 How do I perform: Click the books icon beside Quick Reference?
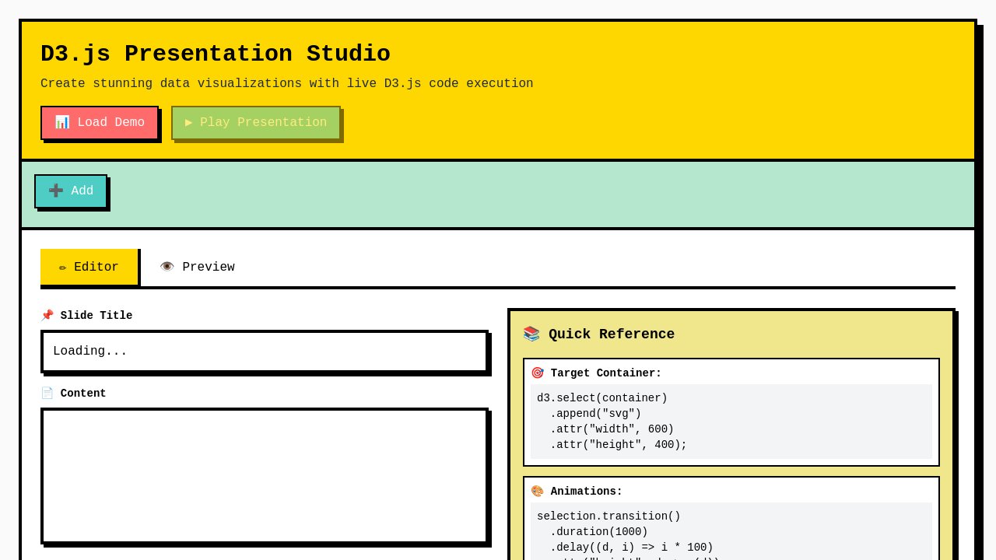click(531, 334)
